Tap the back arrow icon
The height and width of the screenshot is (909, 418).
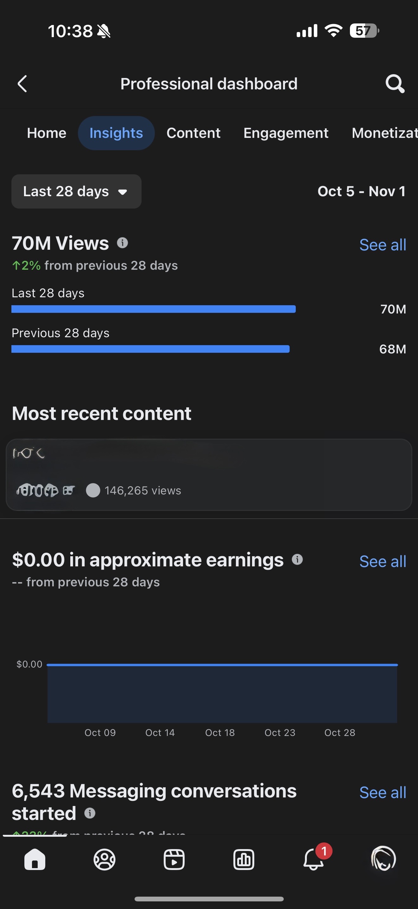[22, 84]
